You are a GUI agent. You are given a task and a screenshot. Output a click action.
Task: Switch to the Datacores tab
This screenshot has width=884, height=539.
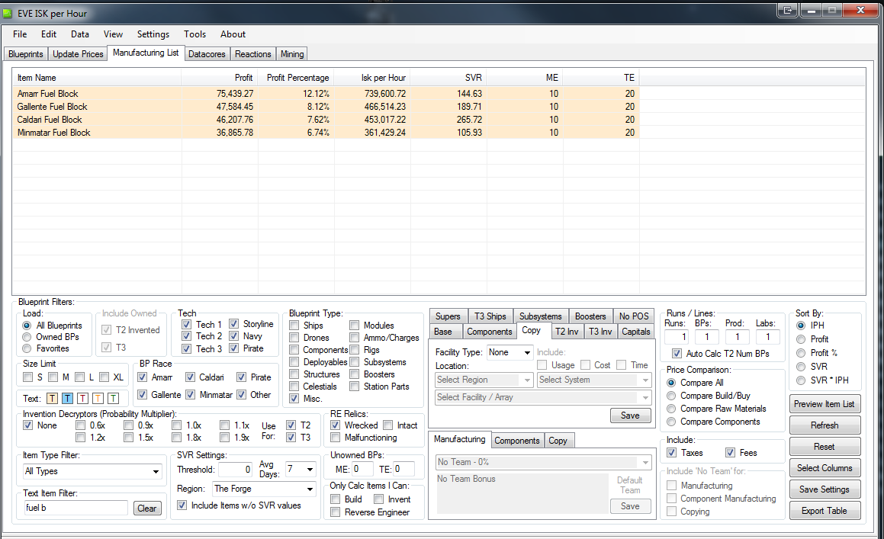[x=207, y=54]
